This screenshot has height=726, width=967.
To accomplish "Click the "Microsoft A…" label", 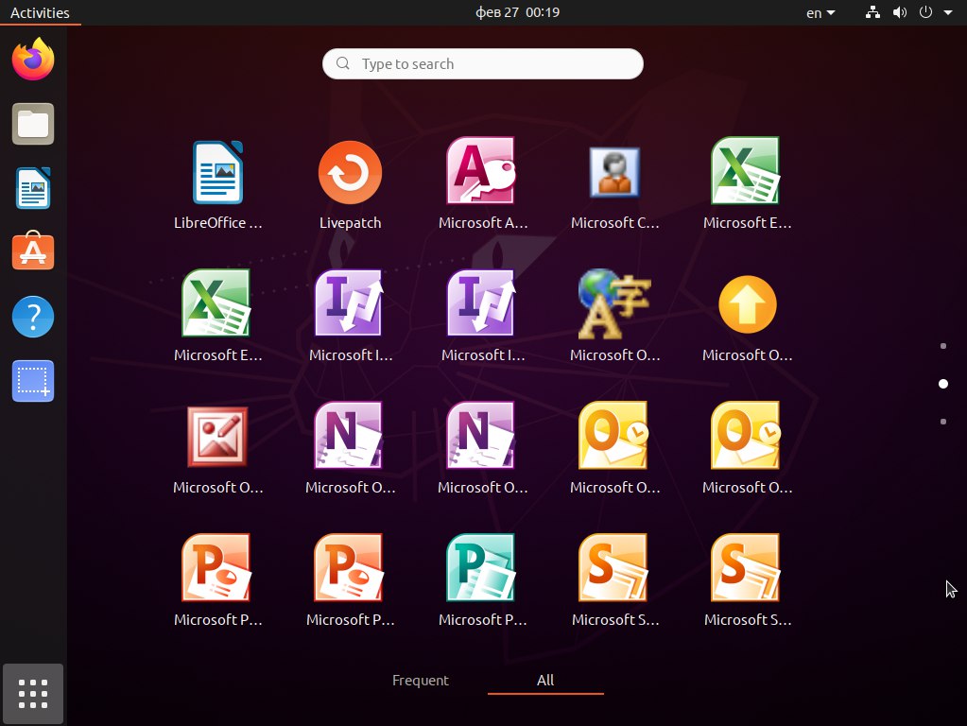I will tap(483, 223).
